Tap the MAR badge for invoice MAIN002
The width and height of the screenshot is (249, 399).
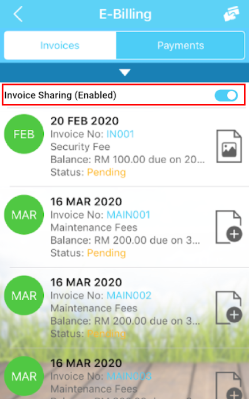point(24,295)
